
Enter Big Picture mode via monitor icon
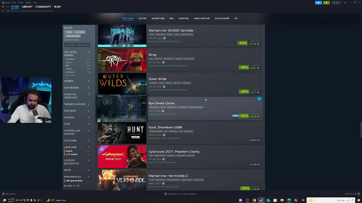pyautogui.click(x=345, y=3)
